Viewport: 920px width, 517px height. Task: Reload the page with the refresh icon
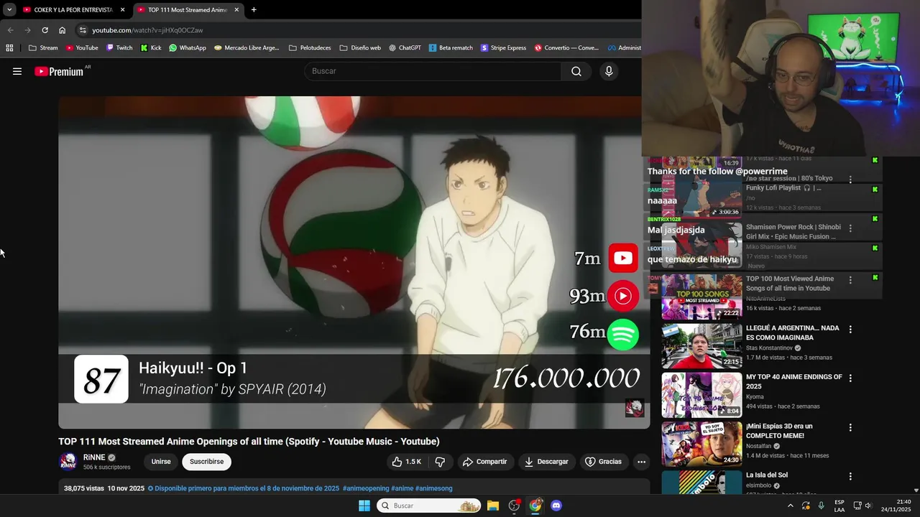pyautogui.click(x=45, y=30)
